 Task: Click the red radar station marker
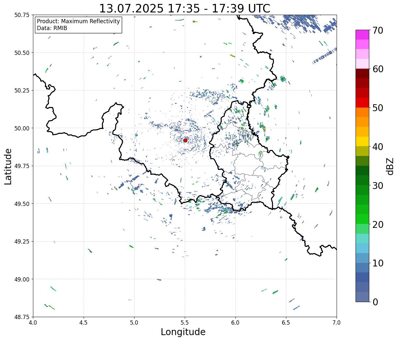(x=185, y=140)
